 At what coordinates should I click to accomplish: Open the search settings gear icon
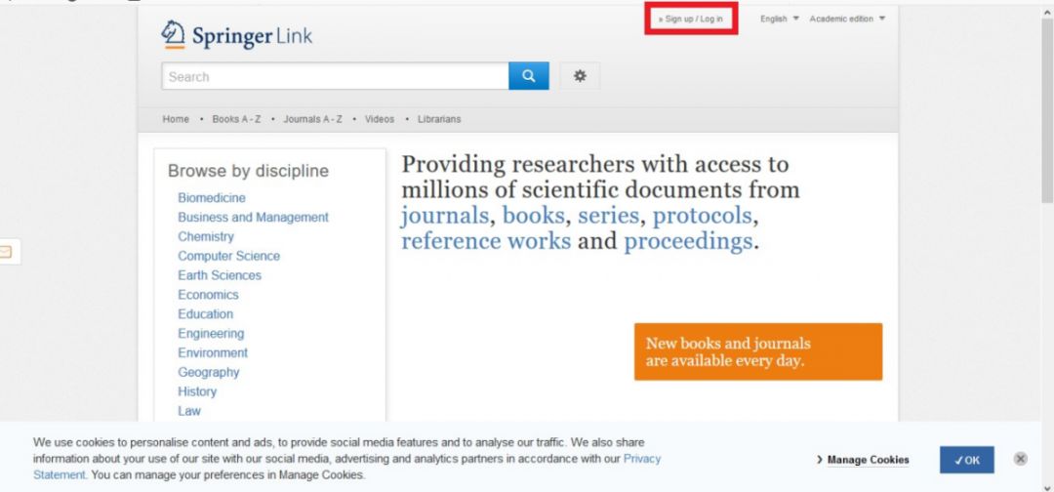pos(580,76)
